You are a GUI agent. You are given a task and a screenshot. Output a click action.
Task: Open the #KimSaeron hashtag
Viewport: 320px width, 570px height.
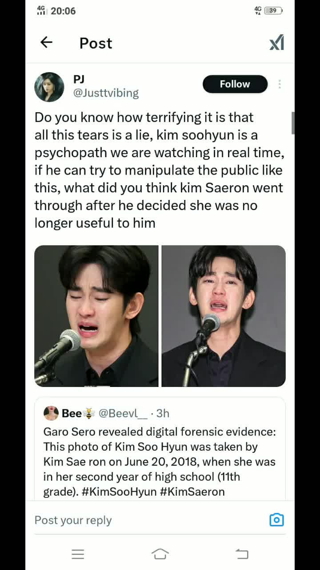(192, 492)
